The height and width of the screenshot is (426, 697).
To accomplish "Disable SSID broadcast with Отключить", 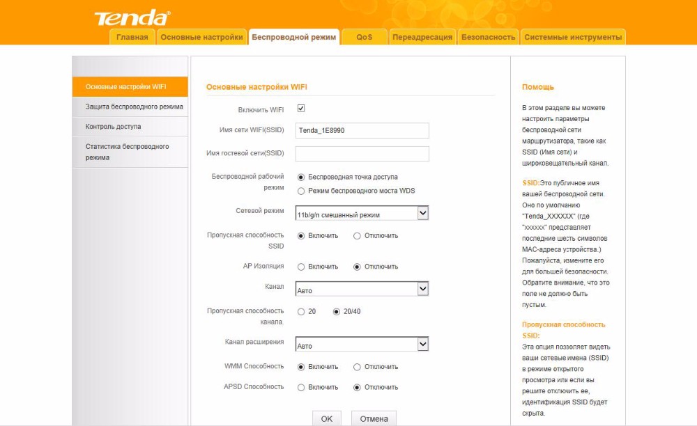I will (x=357, y=236).
